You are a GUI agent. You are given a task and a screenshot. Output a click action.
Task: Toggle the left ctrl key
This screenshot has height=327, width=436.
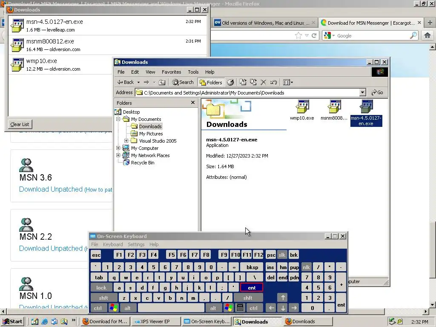point(98,308)
